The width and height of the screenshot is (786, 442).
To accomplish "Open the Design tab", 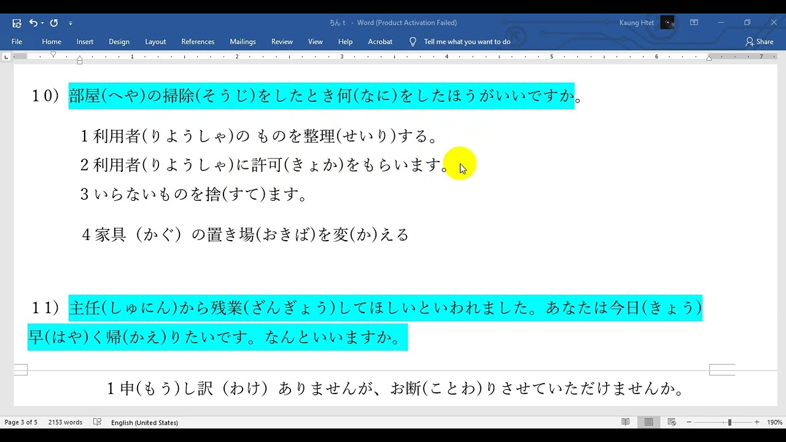I will tap(119, 42).
